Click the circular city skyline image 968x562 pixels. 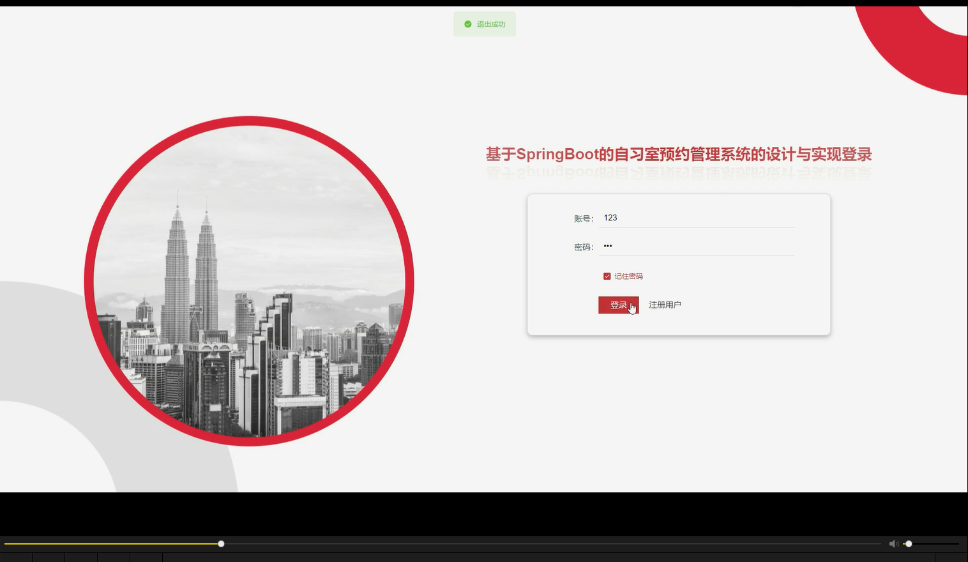249,281
